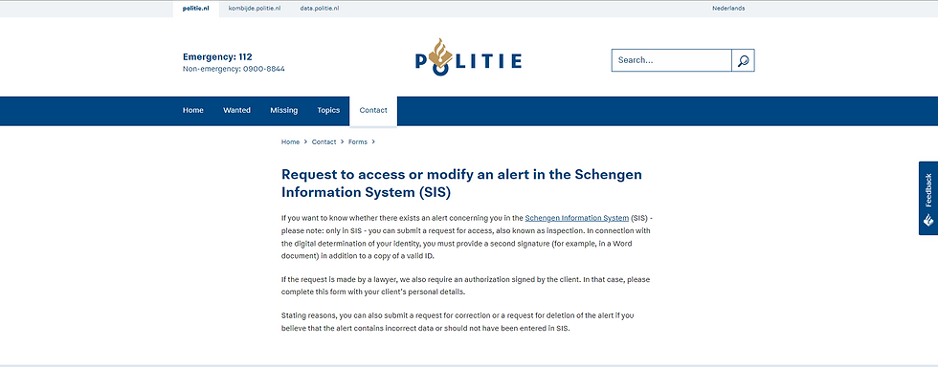Select the Contact navigation tab

[x=373, y=111]
